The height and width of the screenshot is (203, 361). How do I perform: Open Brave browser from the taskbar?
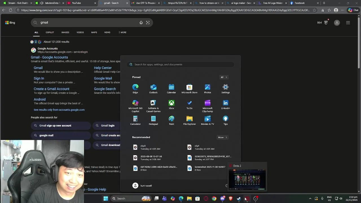pyautogui.click(x=231, y=198)
